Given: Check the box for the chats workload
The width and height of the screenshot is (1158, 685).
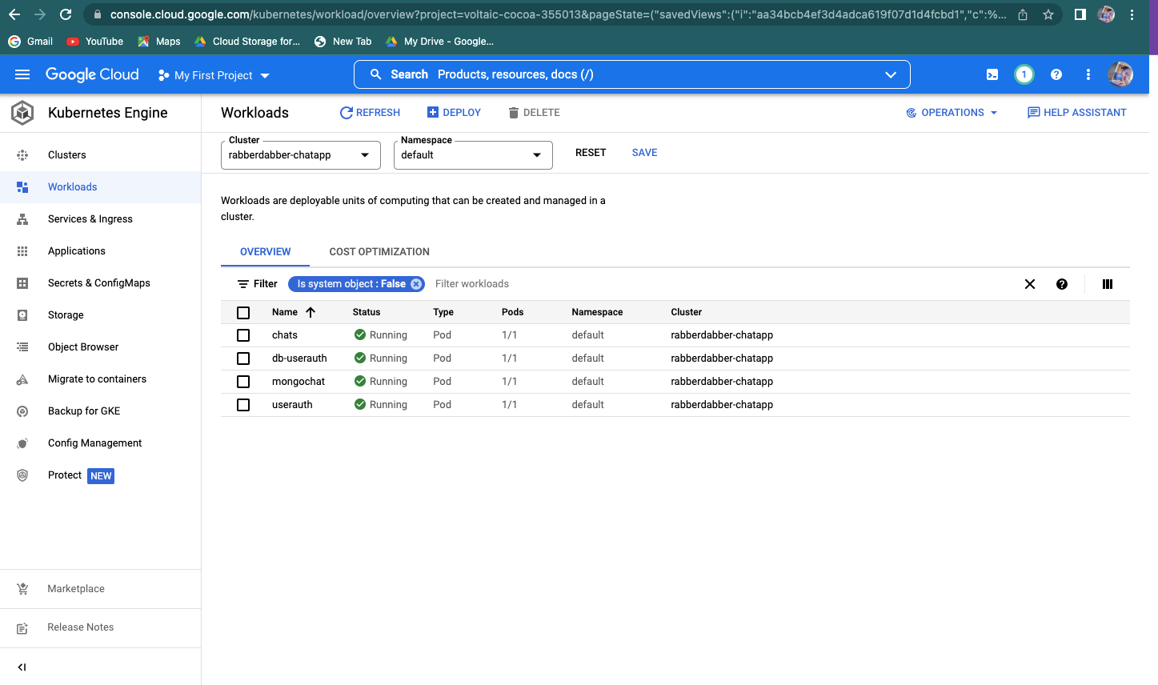Looking at the screenshot, I should tap(243, 335).
